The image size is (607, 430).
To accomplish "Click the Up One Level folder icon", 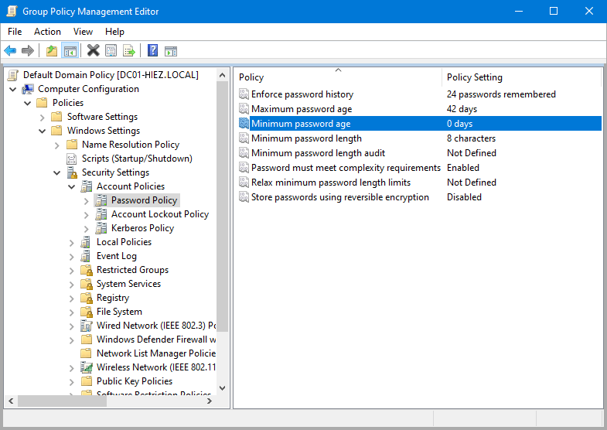I will coord(51,51).
